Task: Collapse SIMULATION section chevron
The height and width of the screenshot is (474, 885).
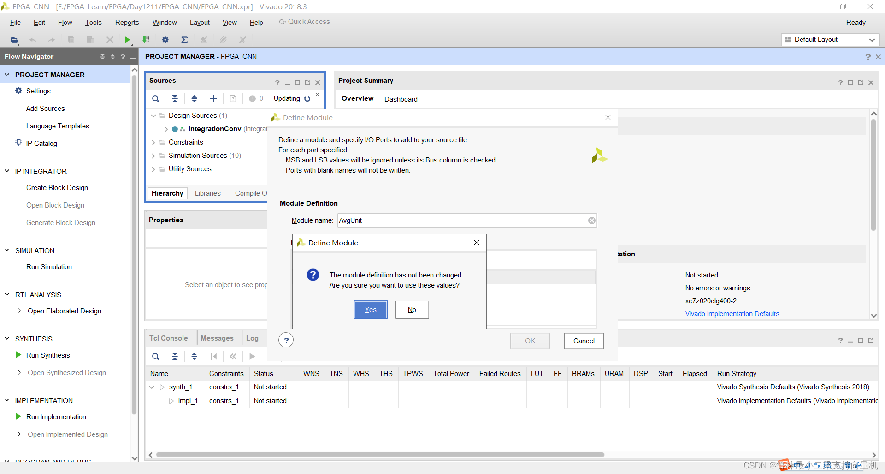Action: pyautogui.click(x=7, y=250)
